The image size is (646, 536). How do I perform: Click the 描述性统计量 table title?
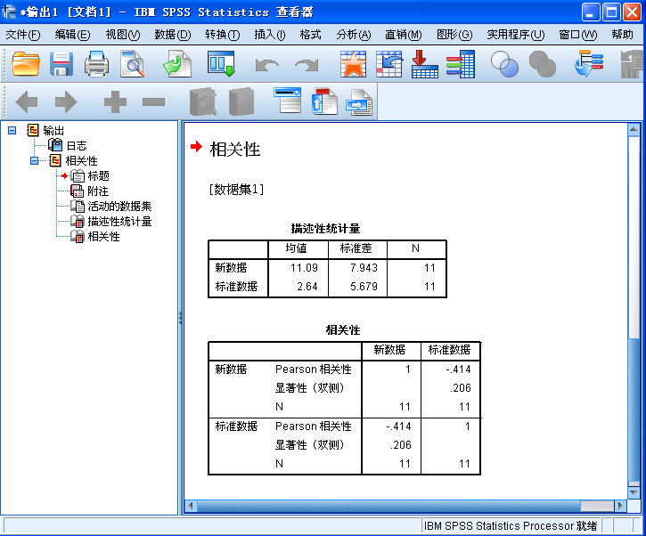(x=325, y=229)
